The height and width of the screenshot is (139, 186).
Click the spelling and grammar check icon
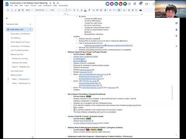23,10
